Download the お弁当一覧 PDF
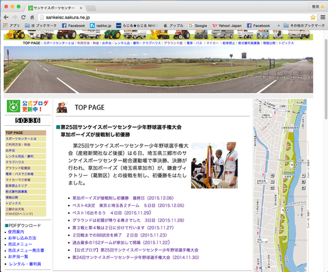Screen dimensions: 328x272 [x=18, y=256]
